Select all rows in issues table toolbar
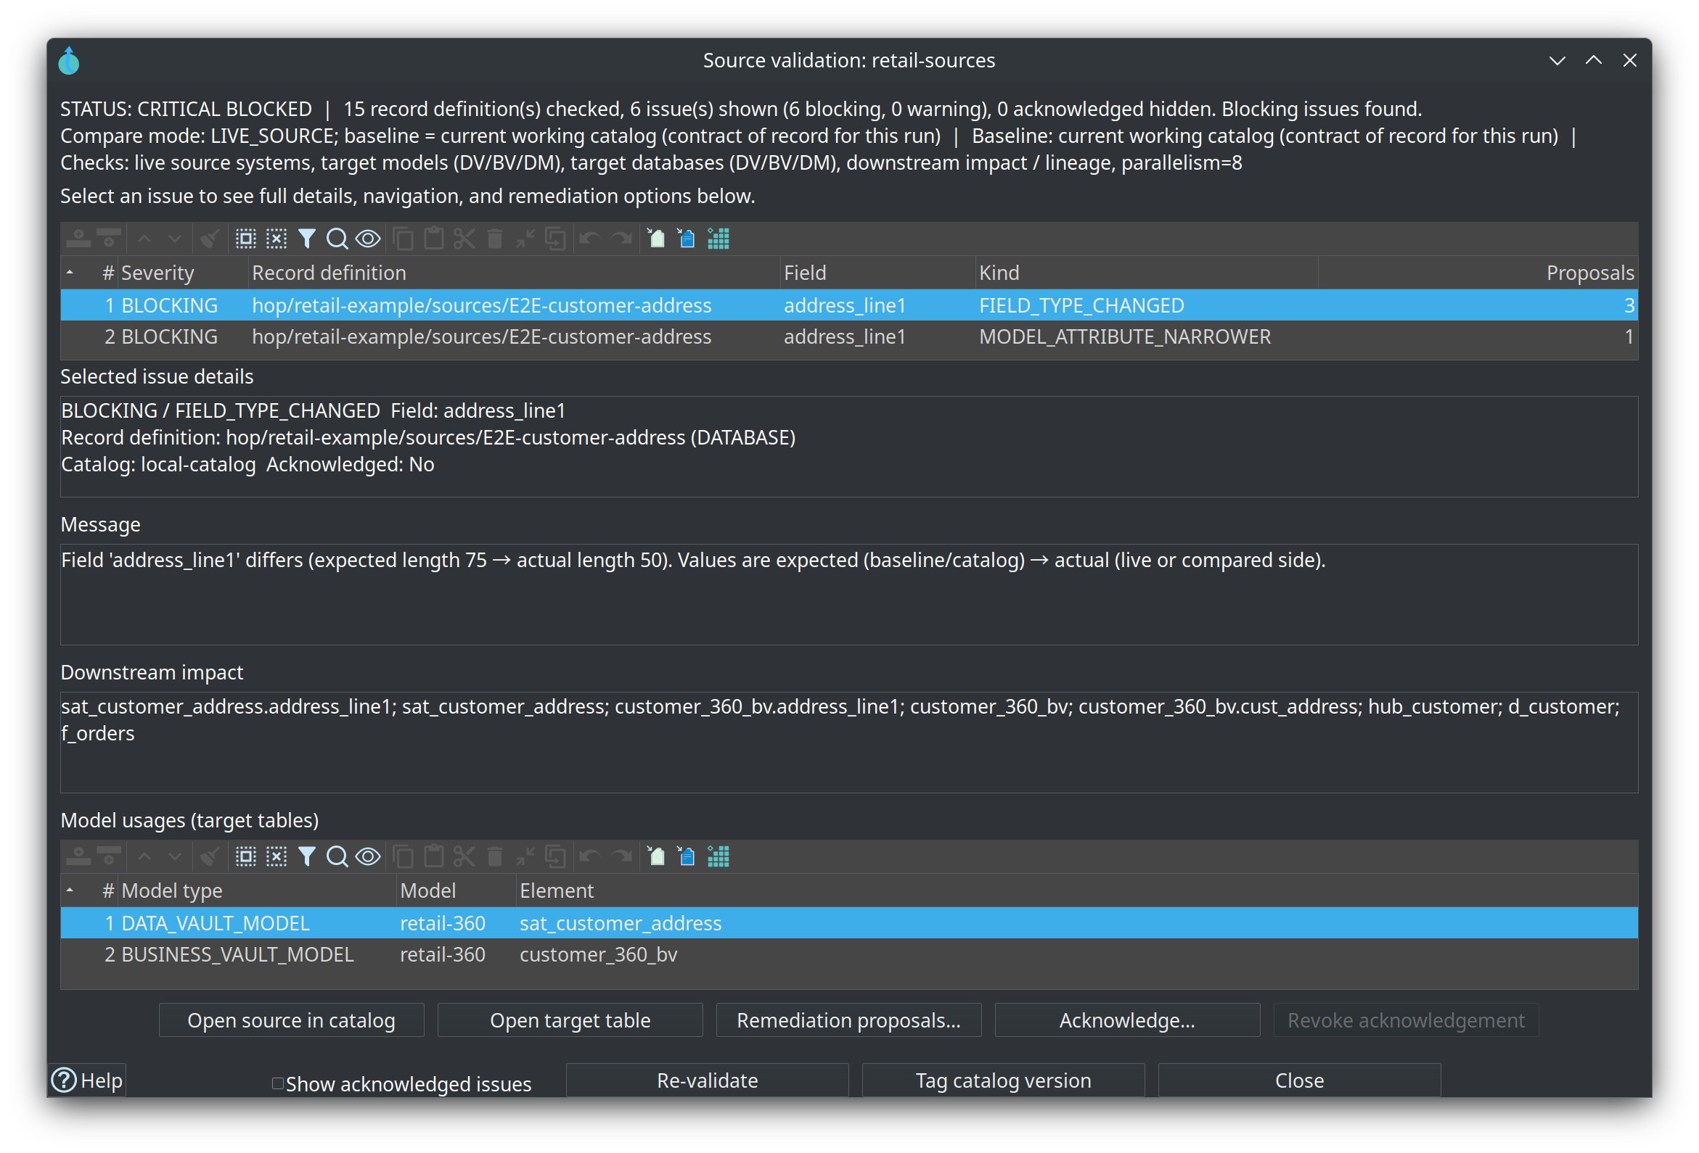Image resolution: width=1699 pixels, height=1153 pixels. point(245,239)
